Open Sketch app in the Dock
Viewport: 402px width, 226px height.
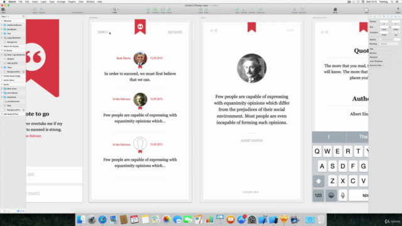pos(284,220)
